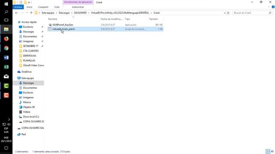Expand the ribbon with the chevron
The height and width of the screenshot is (154, 275).
tap(269, 7)
